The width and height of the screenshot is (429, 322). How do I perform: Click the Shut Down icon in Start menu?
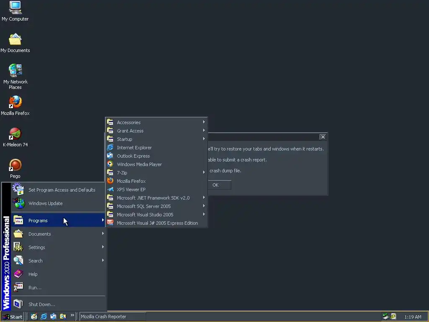click(x=18, y=304)
